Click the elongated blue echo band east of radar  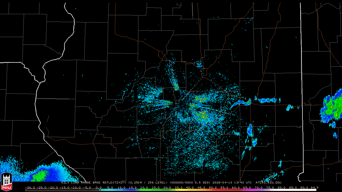(266, 100)
